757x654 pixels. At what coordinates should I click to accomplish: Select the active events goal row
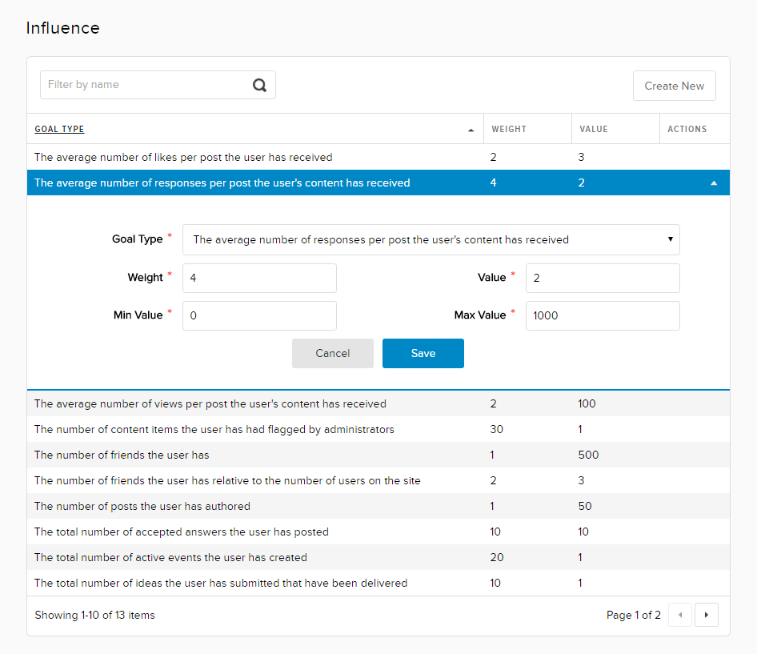coord(170,558)
